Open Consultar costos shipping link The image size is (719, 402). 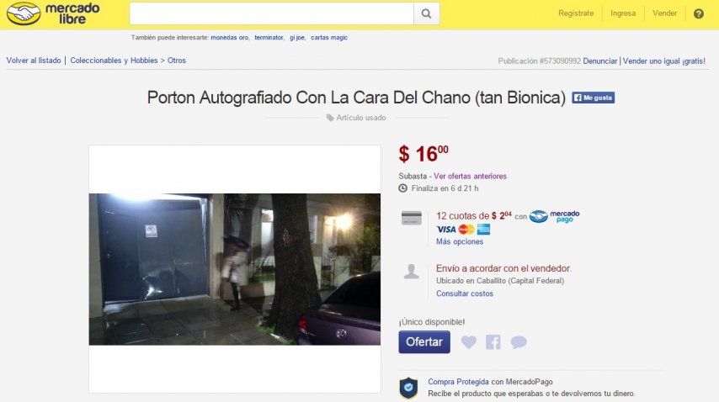tap(465, 294)
